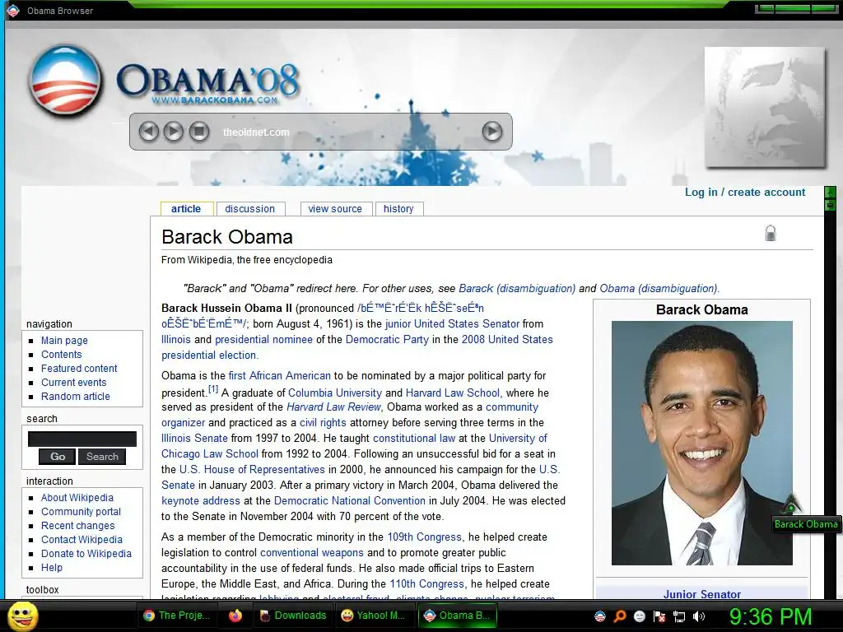Open the Current events link

[x=73, y=382]
